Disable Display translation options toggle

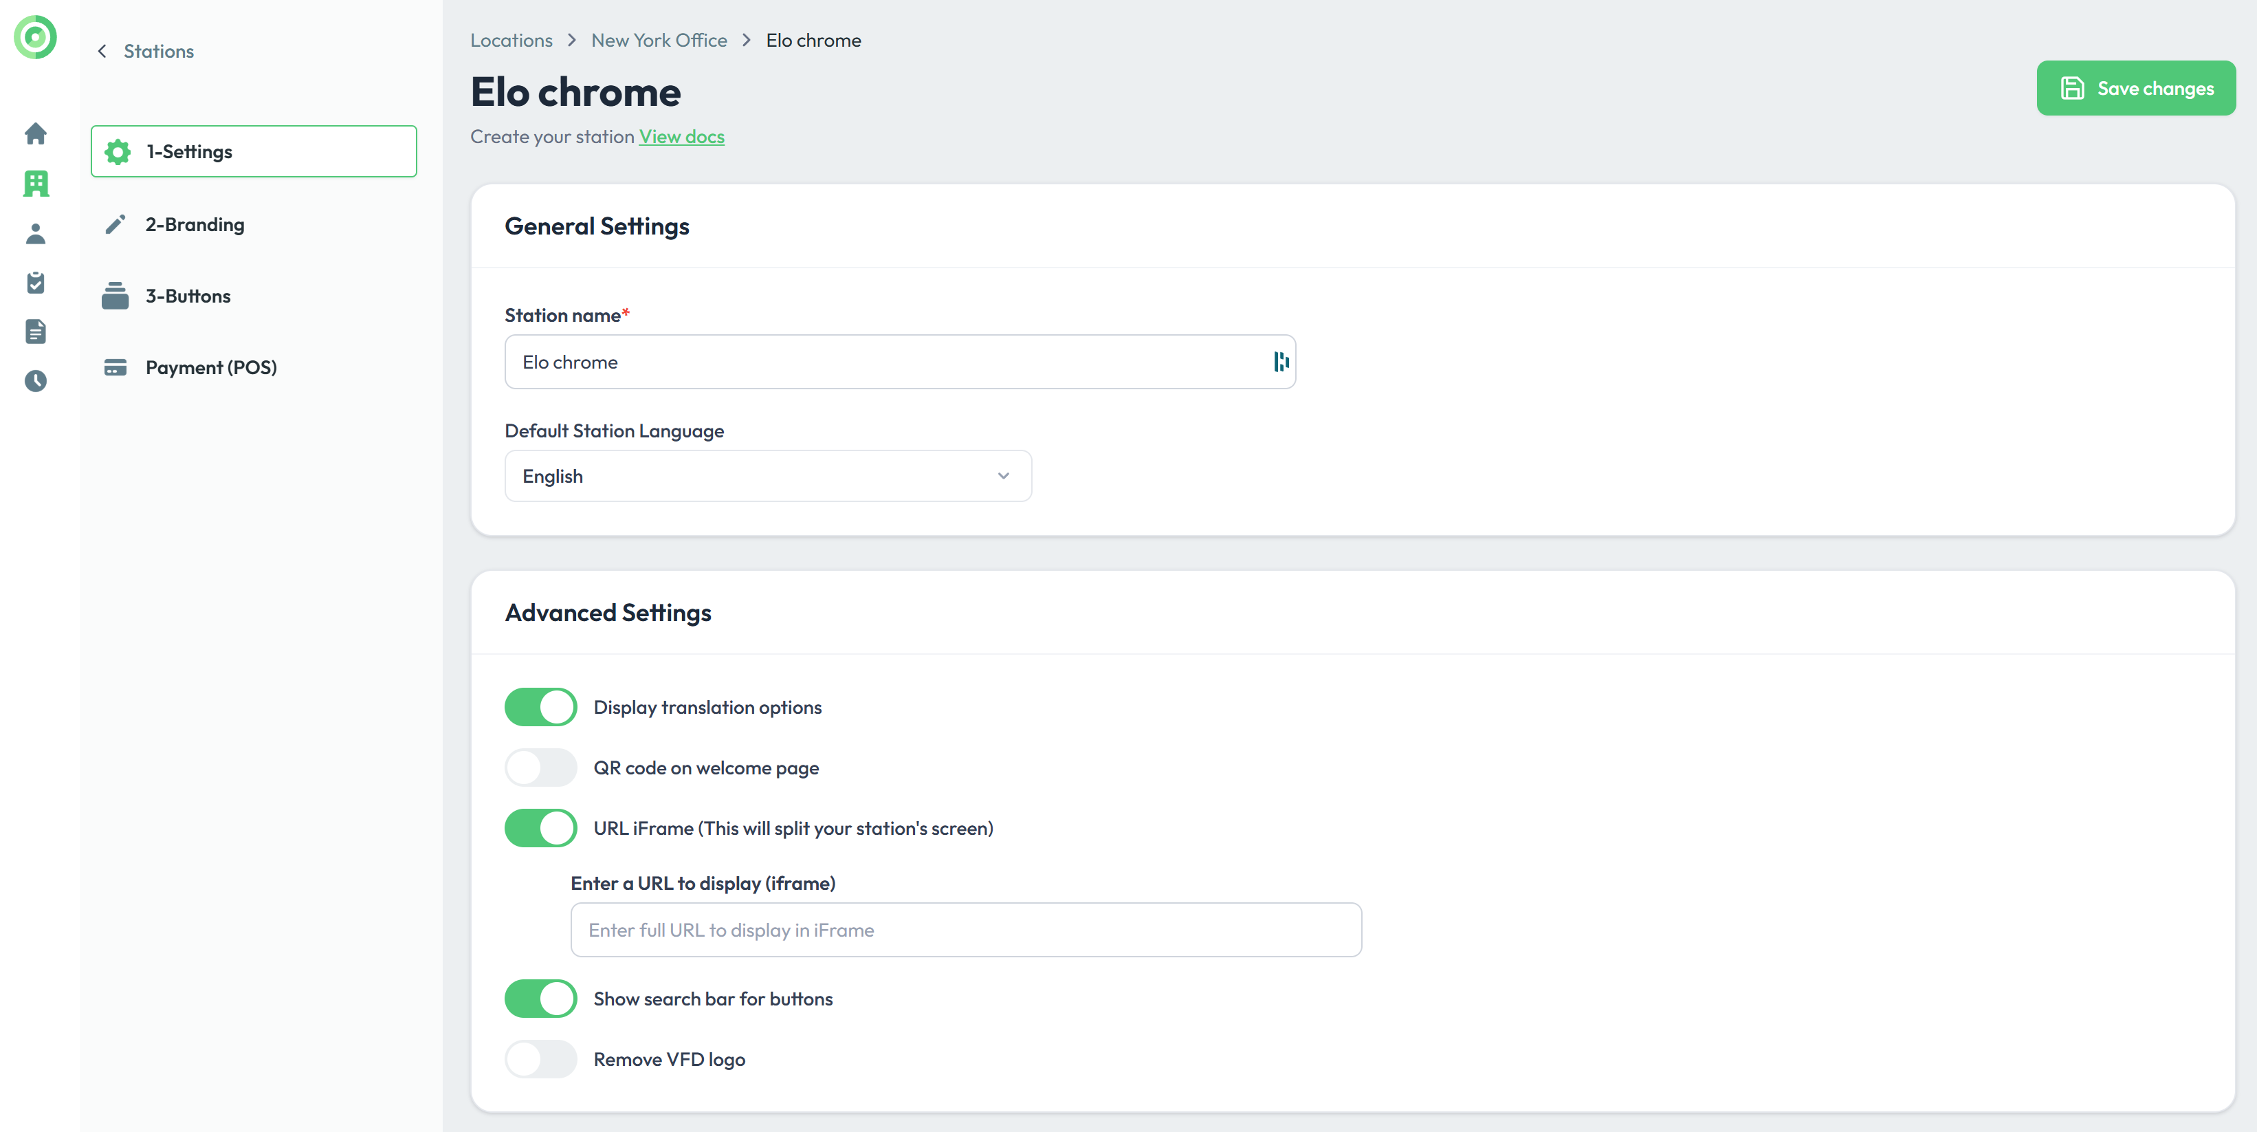540,707
